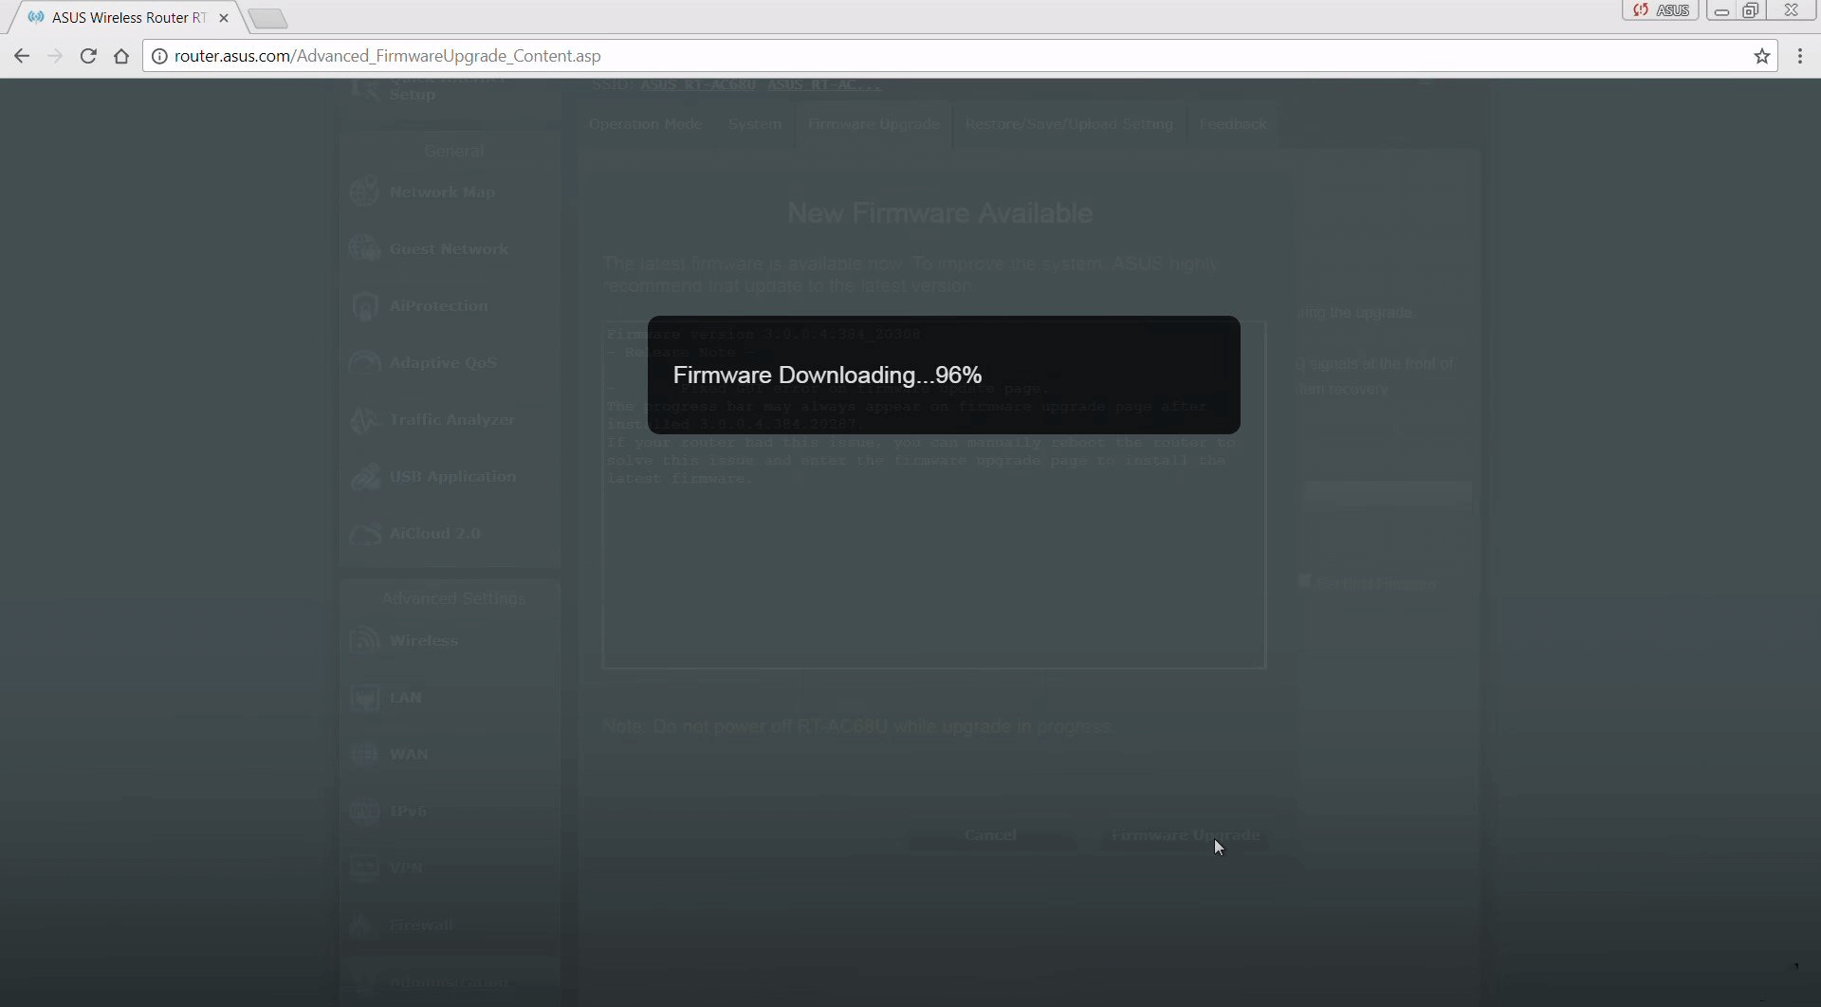Screen dimensions: 1821x1007
Task: Open Wireless settings icon
Action: coord(364,640)
